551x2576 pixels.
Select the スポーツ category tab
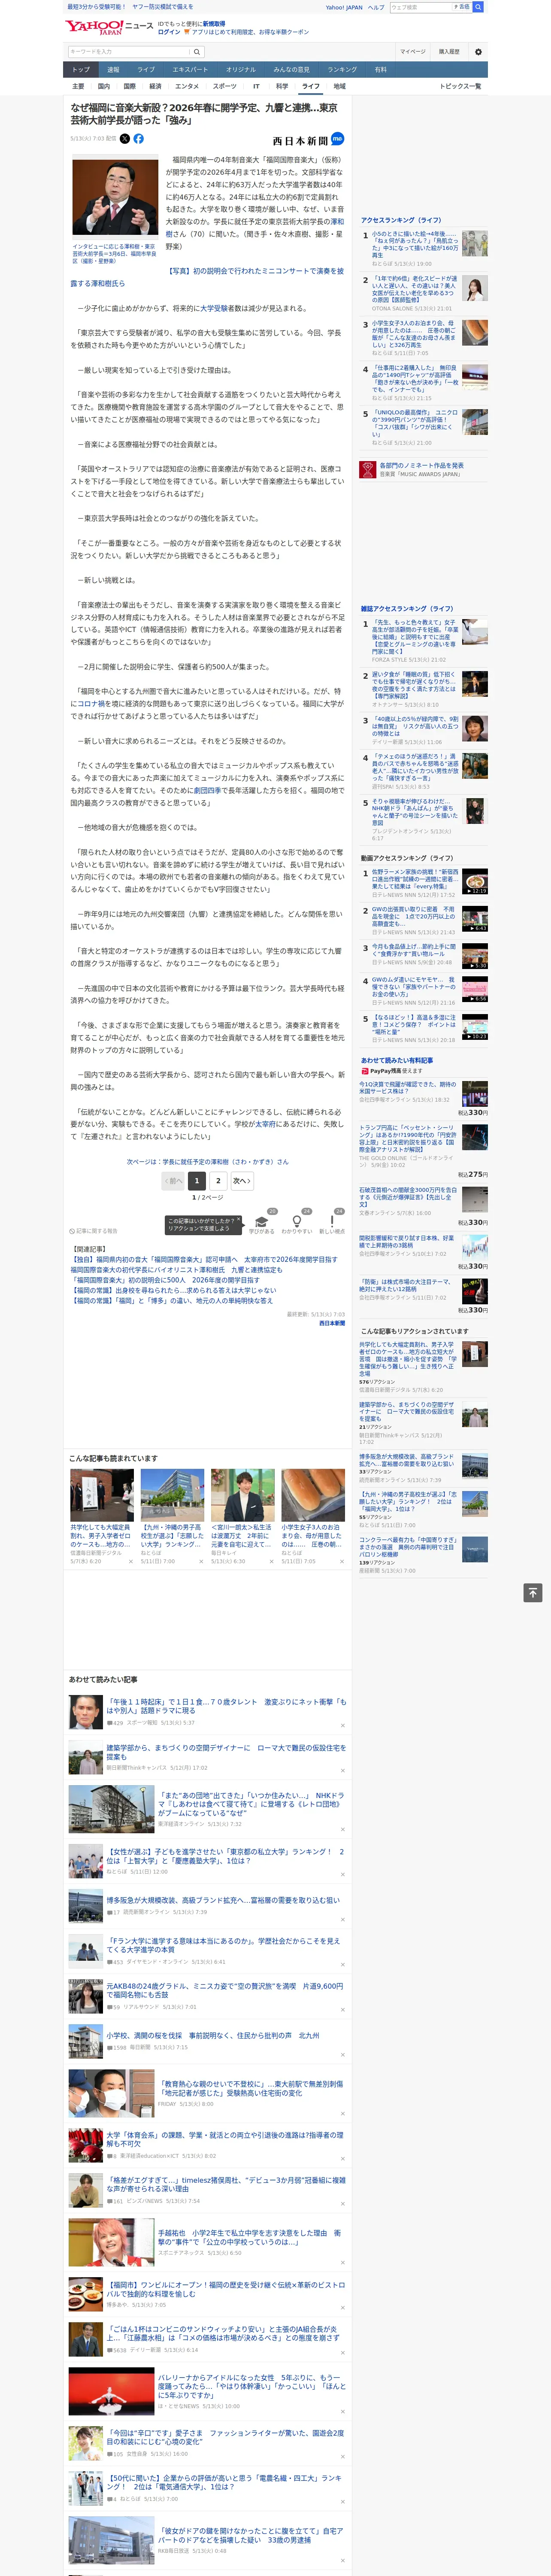pos(225,86)
